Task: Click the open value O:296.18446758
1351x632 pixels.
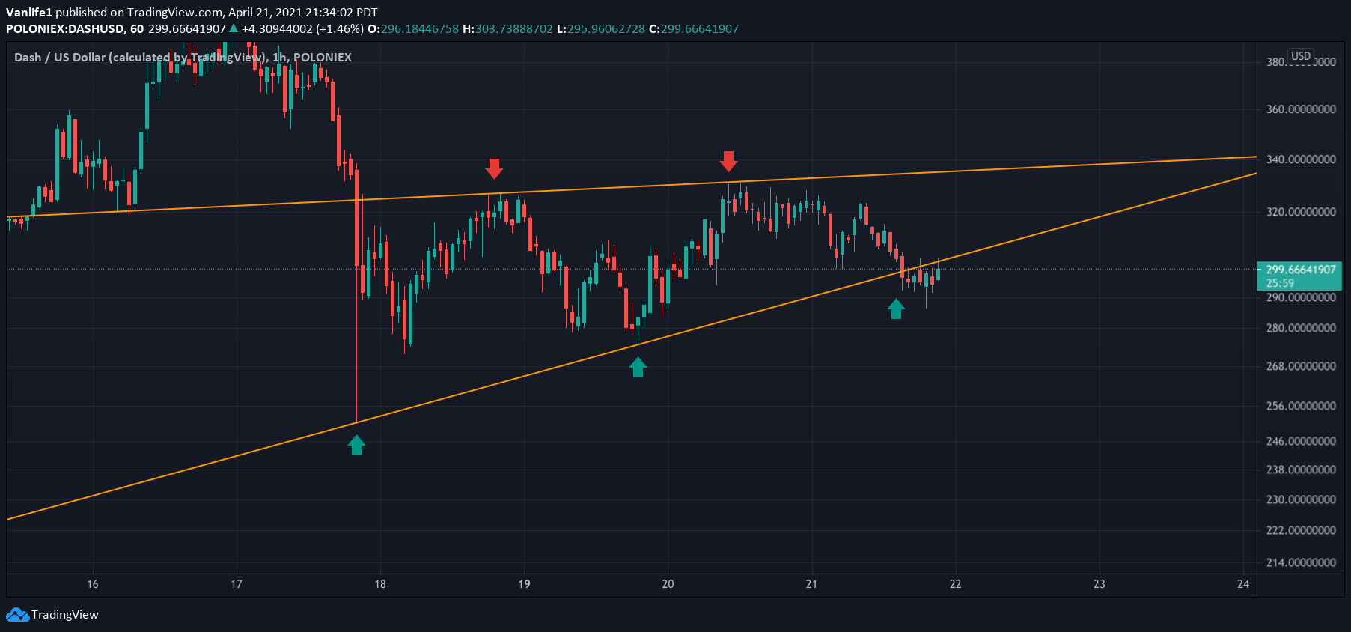Action: click(413, 29)
